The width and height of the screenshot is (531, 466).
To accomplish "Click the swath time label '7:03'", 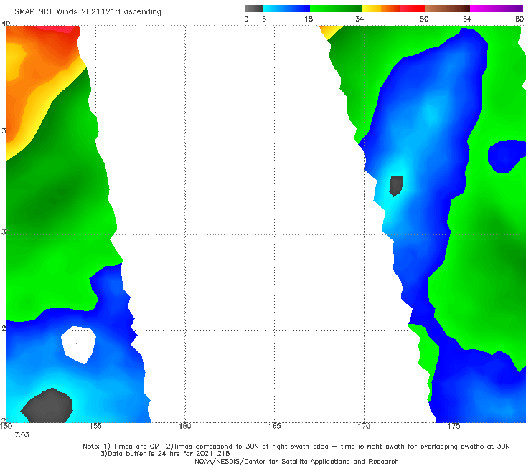I will pos(22,435).
